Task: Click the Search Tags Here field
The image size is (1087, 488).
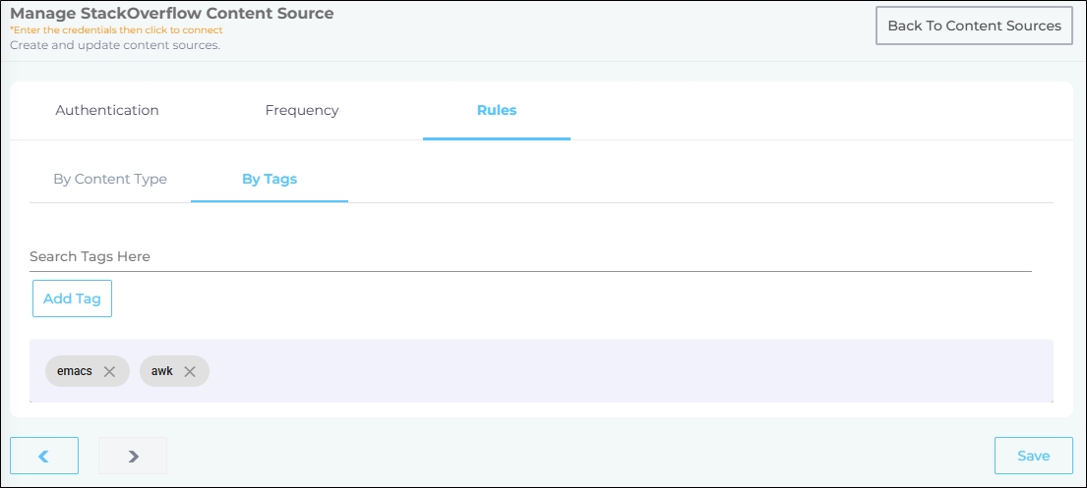Action: tap(529, 256)
